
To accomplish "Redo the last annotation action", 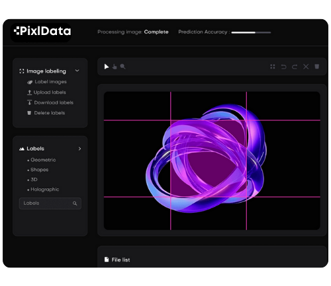I will point(295,67).
